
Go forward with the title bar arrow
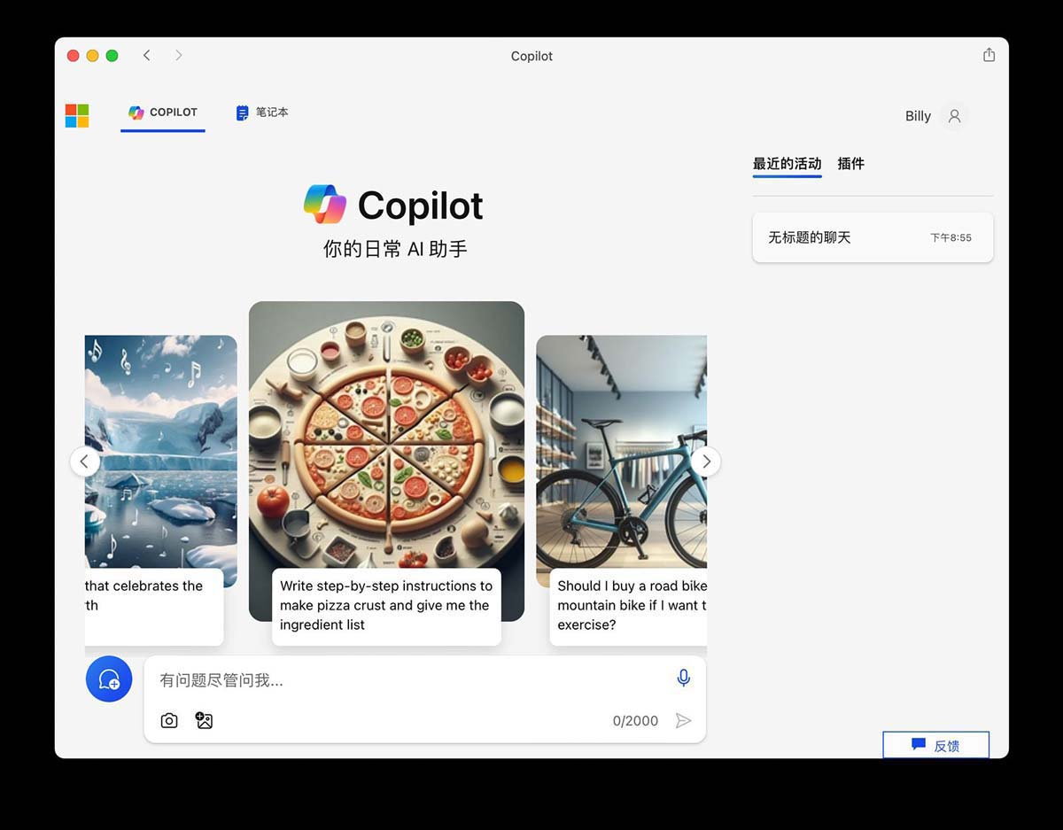[178, 55]
